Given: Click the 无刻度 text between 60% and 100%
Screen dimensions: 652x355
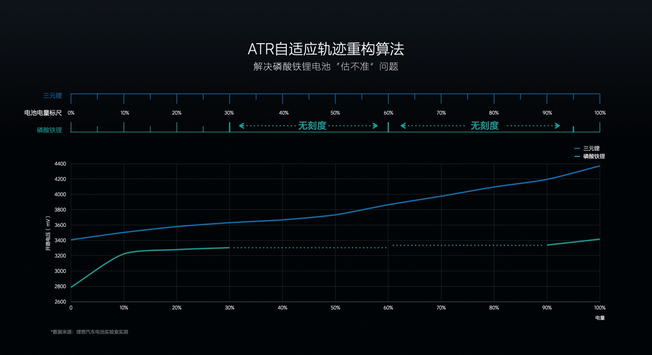Looking at the screenshot, I should pyautogui.click(x=485, y=126).
